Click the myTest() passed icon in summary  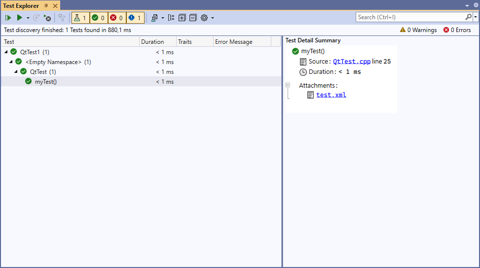point(295,51)
